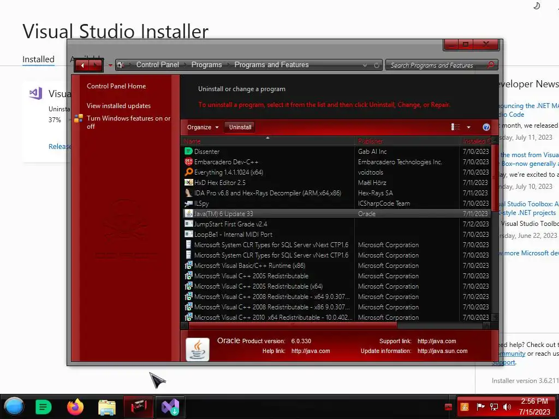Select the Embarcadero Dev-C++ icon
The image size is (559, 419).
click(x=188, y=161)
